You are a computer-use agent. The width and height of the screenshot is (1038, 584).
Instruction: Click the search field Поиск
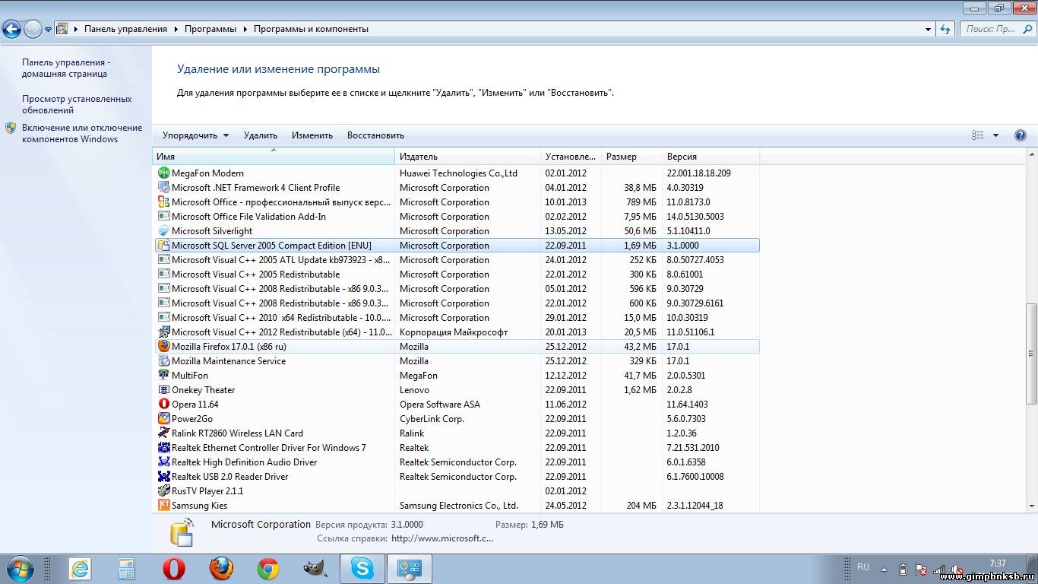pos(996,29)
